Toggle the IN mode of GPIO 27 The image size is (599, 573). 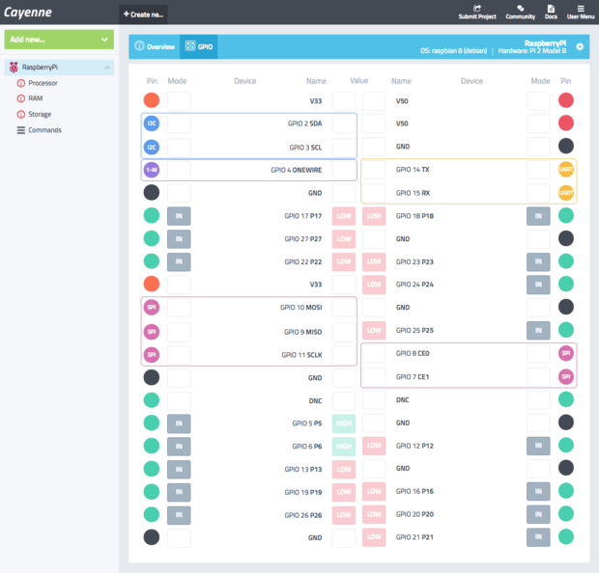click(179, 239)
